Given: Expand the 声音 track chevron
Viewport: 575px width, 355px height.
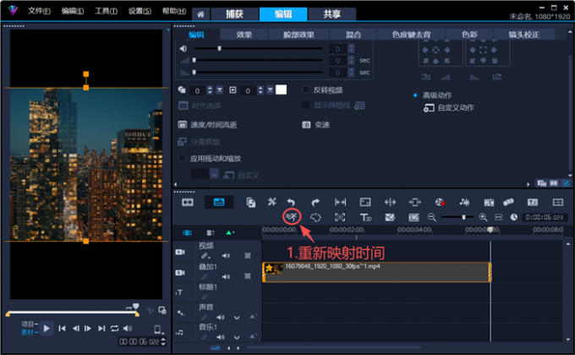Looking at the screenshot, I should pyautogui.click(x=237, y=318).
